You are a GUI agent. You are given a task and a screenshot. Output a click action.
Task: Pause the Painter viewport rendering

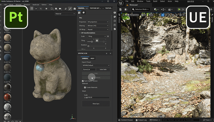[46, 9]
